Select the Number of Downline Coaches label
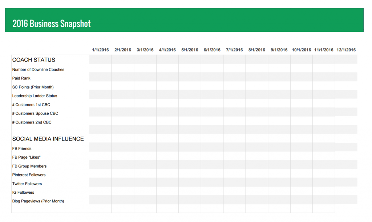Screen dimensions: 372x222 coord(38,70)
